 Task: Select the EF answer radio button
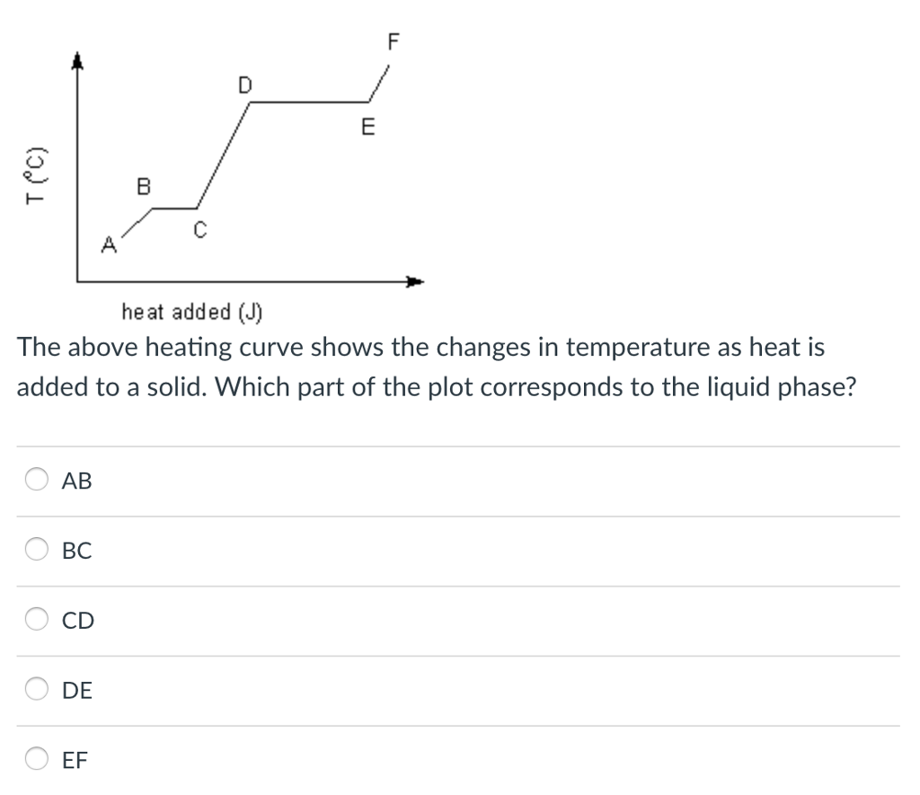click(x=36, y=759)
